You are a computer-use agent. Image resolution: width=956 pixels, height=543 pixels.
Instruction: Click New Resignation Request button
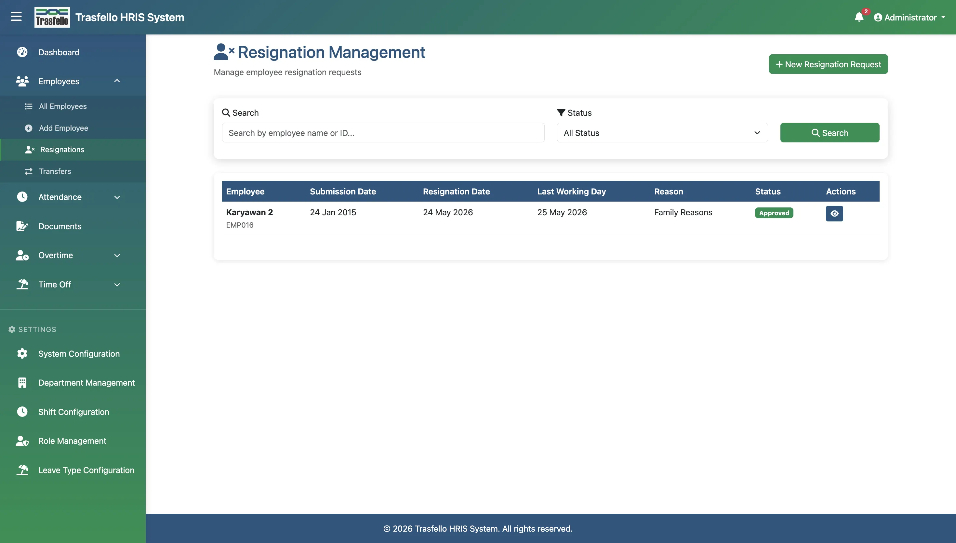click(x=828, y=64)
